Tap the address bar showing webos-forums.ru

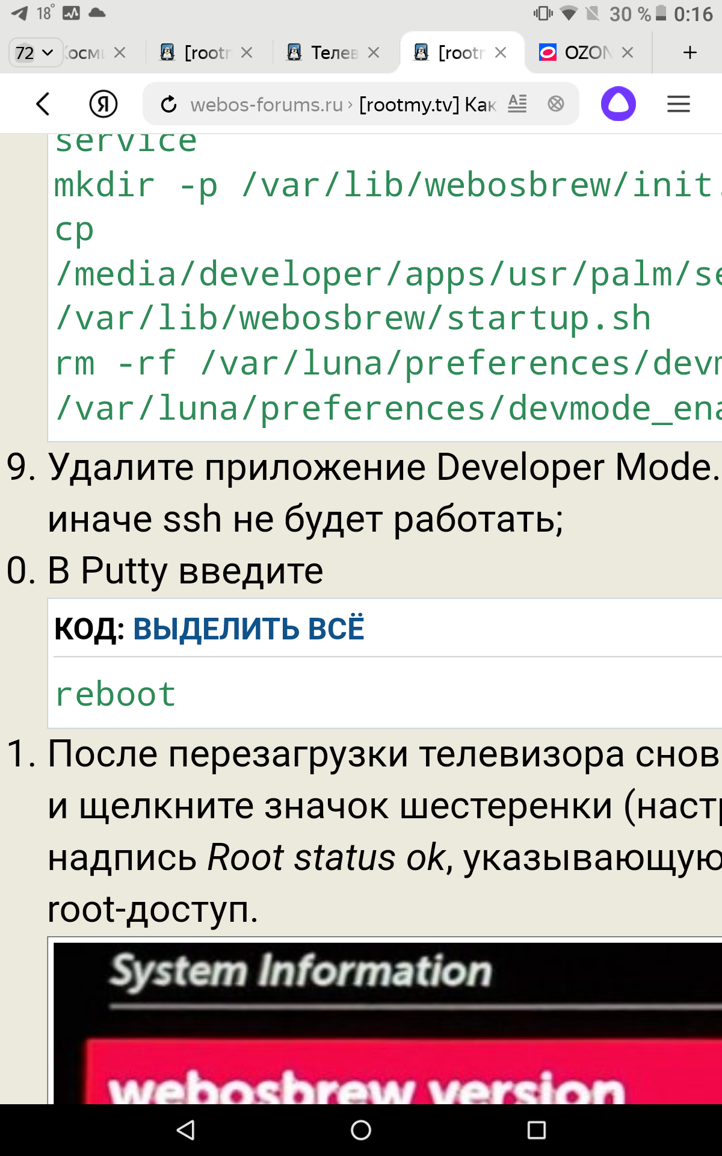343,105
